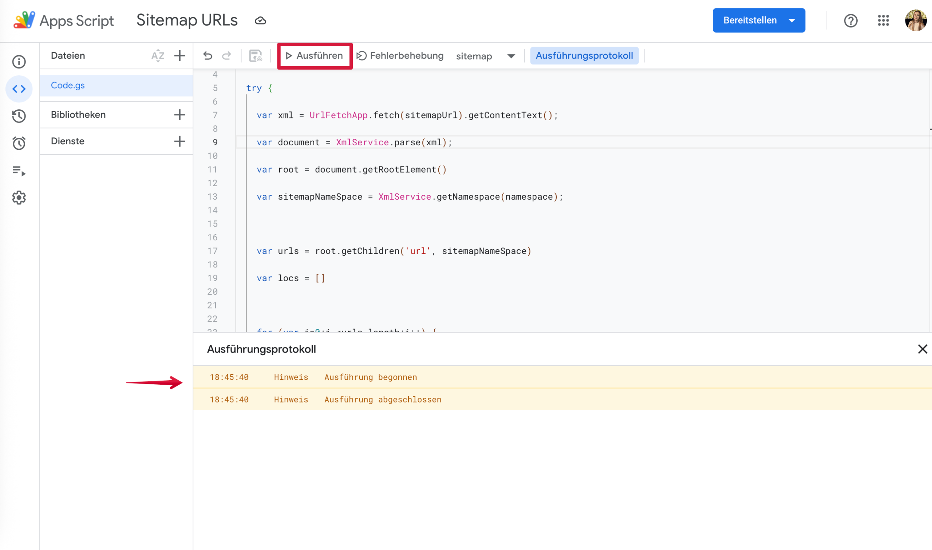The image size is (932, 550).
Task: Click the getNamespace(namespace) code line
Action: point(410,197)
